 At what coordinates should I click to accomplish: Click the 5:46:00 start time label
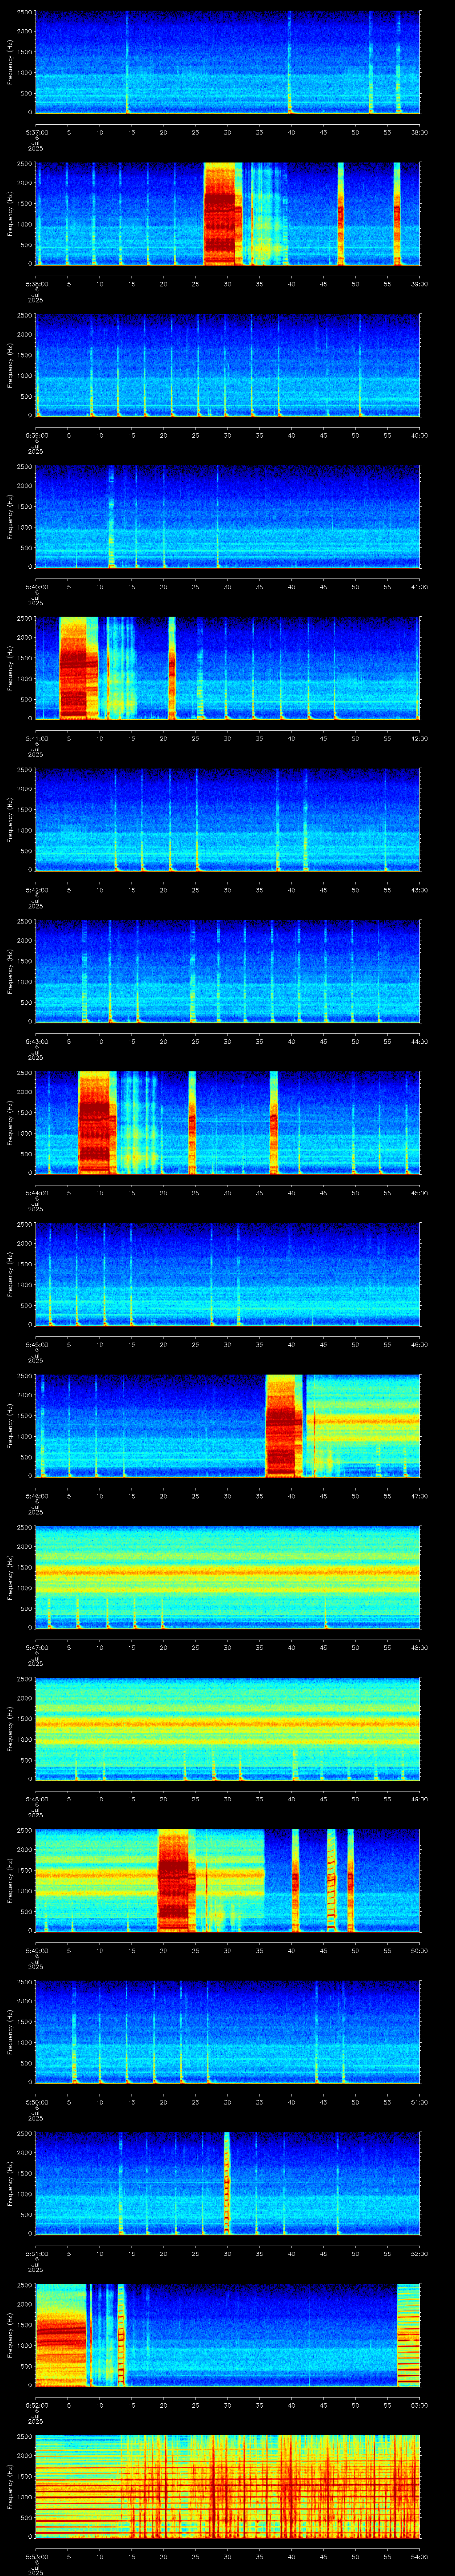pyautogui.click(x=36, y=1495)
